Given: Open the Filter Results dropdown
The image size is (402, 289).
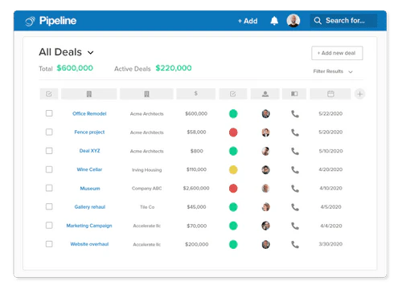Looking at the screenshot, I should (333, 71).
